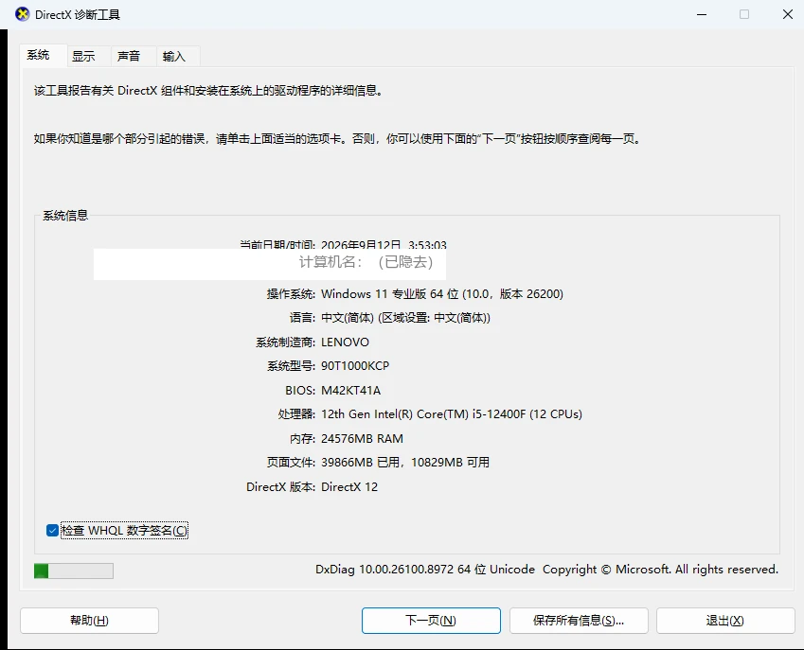Click the Copyright © Microsoft text

[607, 570]
